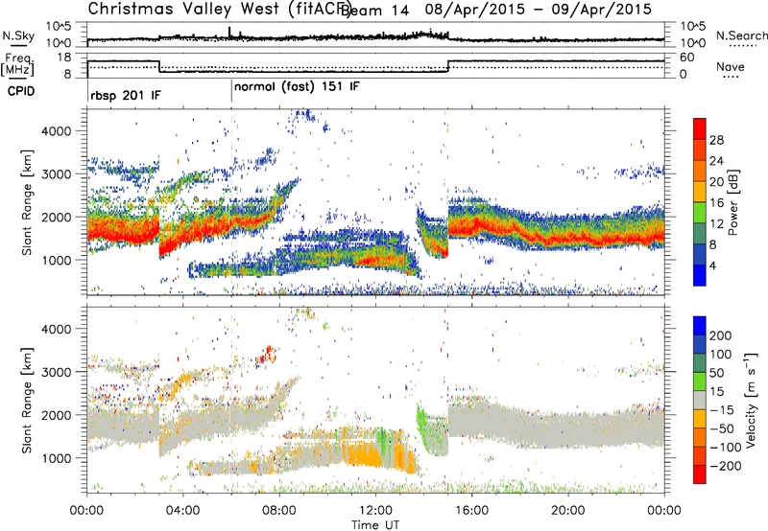Click the '20:00' time tick label
This screenshot has height=531, width=768.
click(568, 511)
